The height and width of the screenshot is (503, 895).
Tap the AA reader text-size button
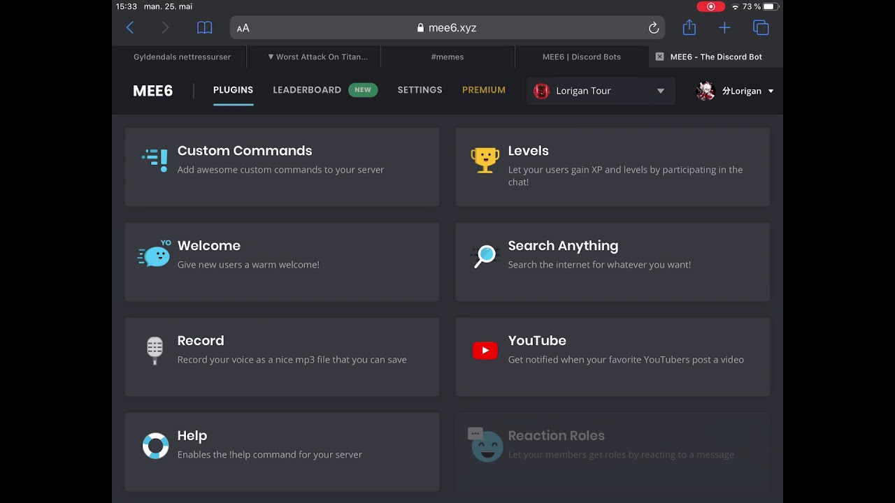[x=243, y=28]
